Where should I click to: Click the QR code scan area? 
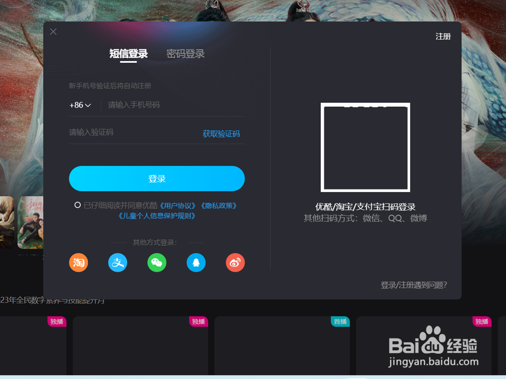tap(366, 147)
